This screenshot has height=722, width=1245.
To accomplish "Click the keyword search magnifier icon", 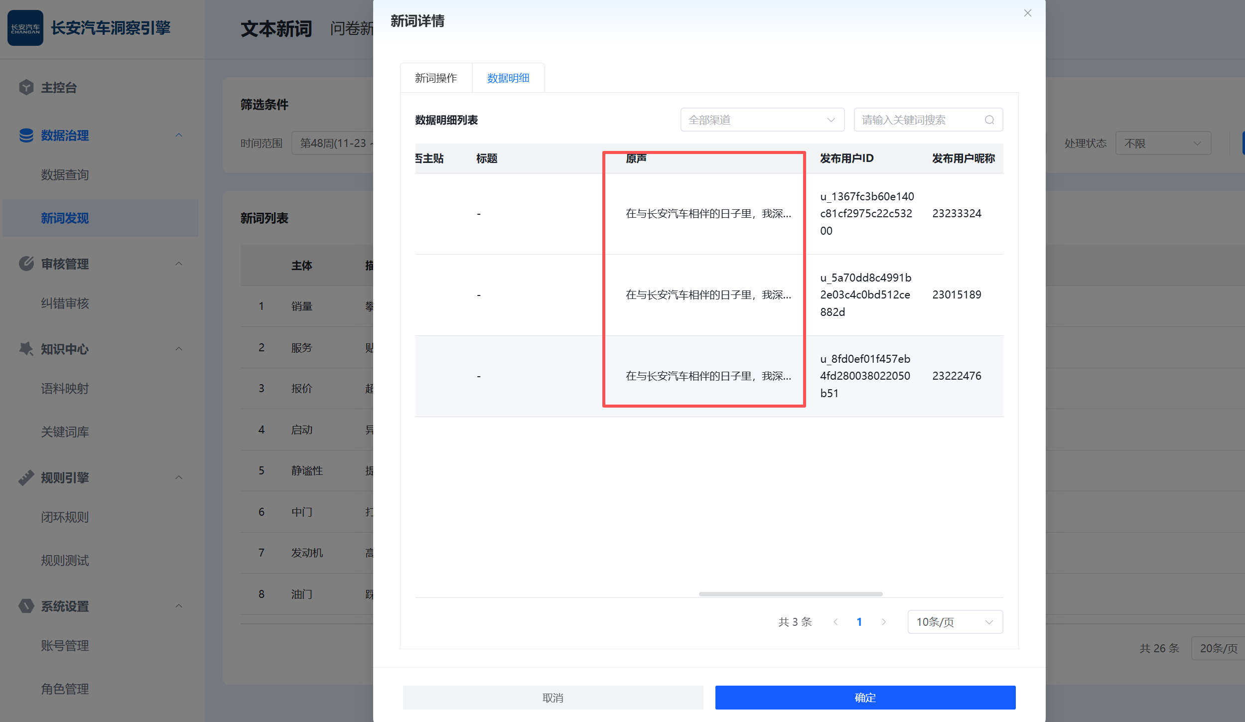I will tap(989, 120).
